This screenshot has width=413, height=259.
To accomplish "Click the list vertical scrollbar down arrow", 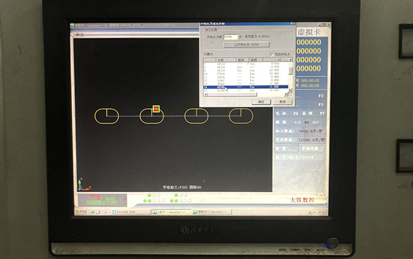I will (x=290, y=90).
